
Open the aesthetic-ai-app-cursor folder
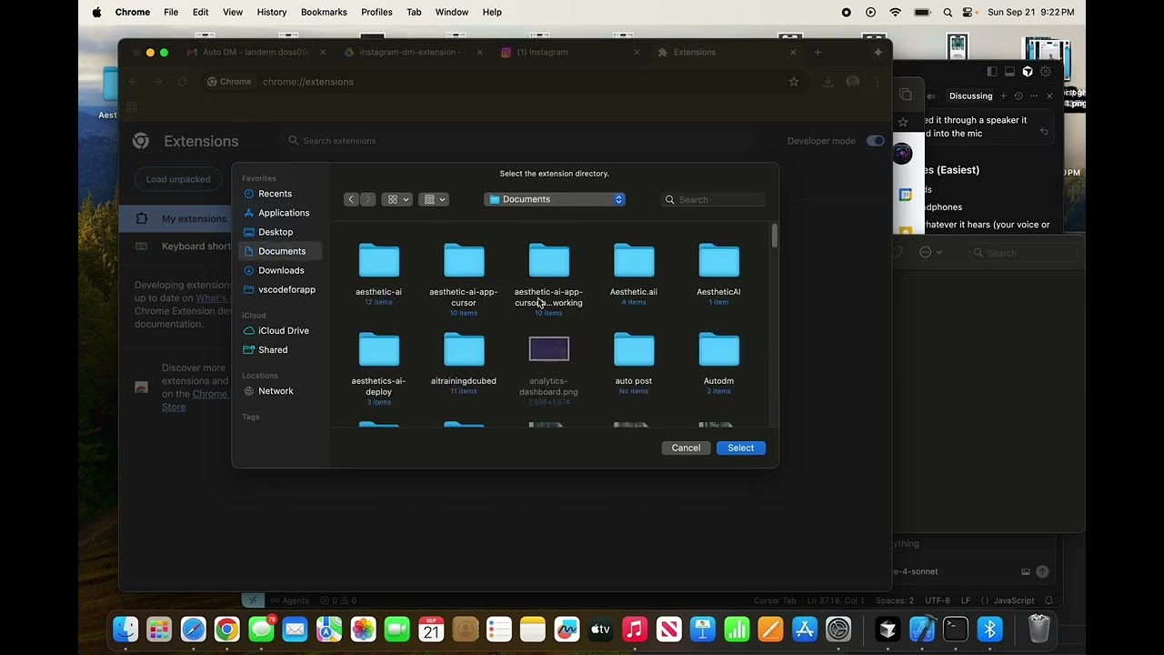[464, 261]
